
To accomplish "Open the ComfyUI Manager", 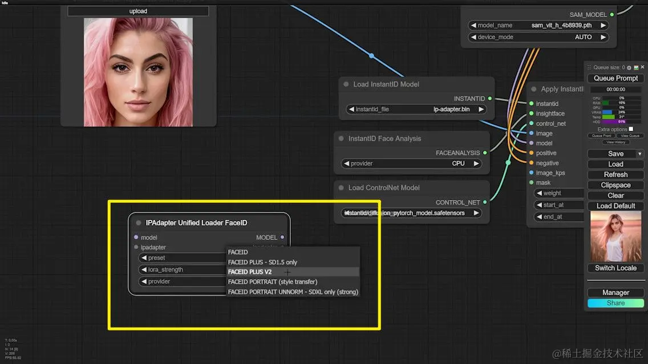I will [615, 293].
